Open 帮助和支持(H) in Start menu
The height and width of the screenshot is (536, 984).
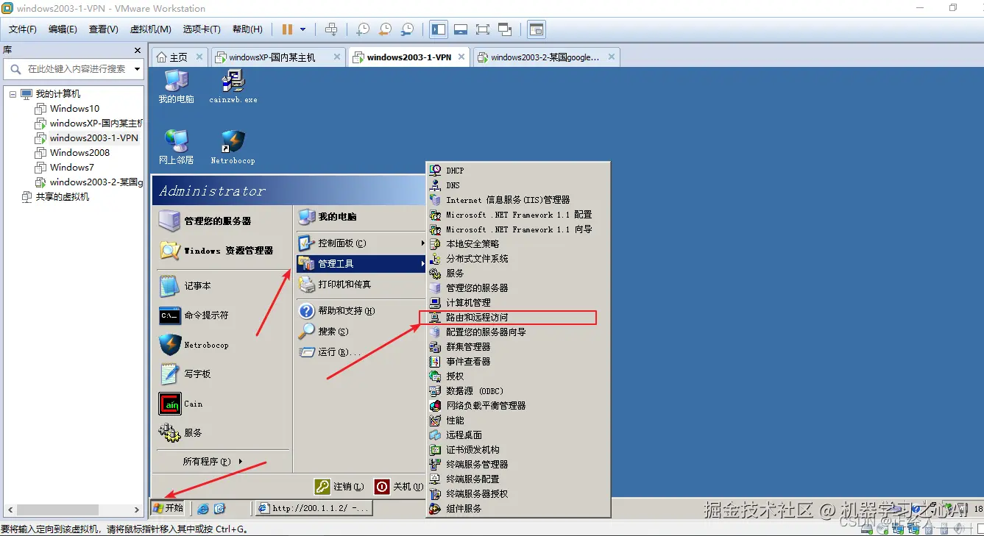click(x=361, y=311)
